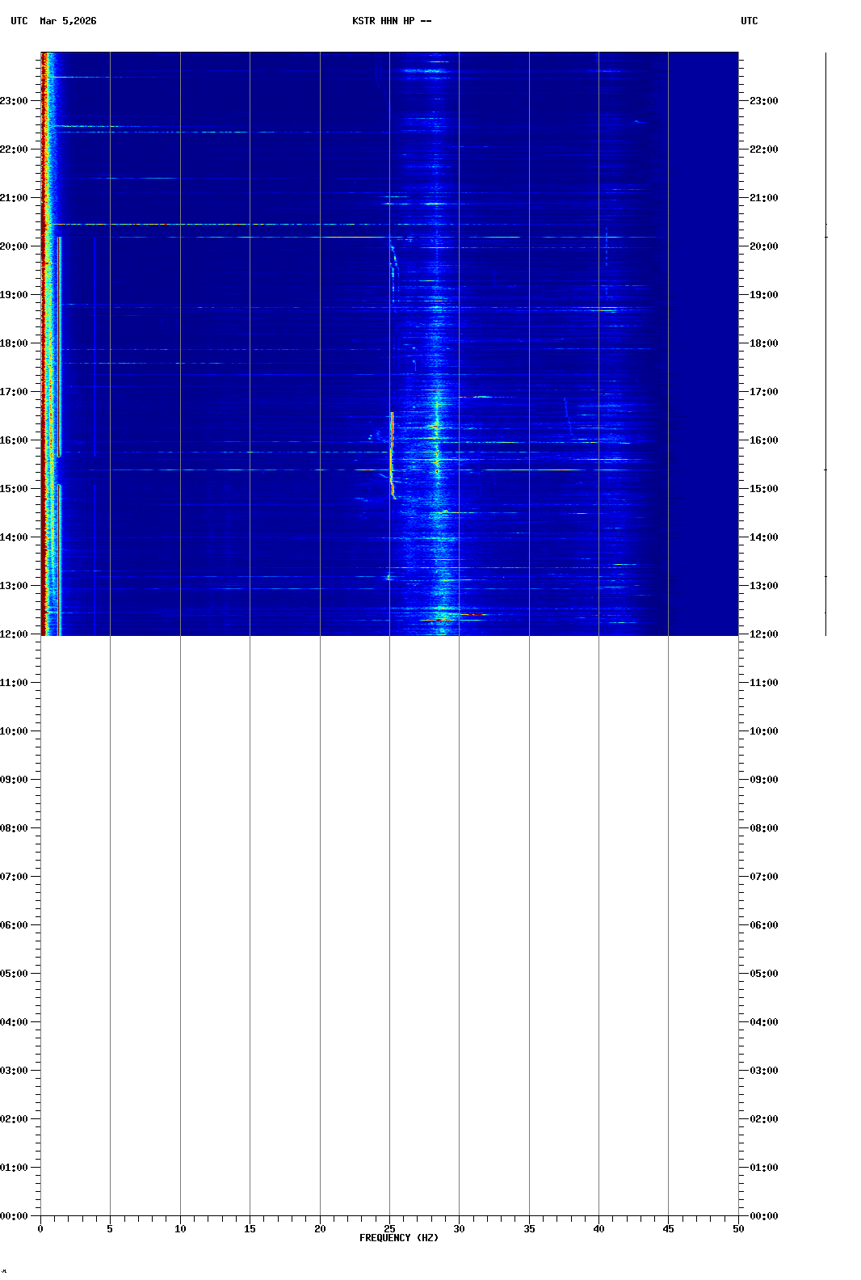Select the 40 Hz frequency tick label
This screenshot has width=861, height=1280.
pos(598,1229)
